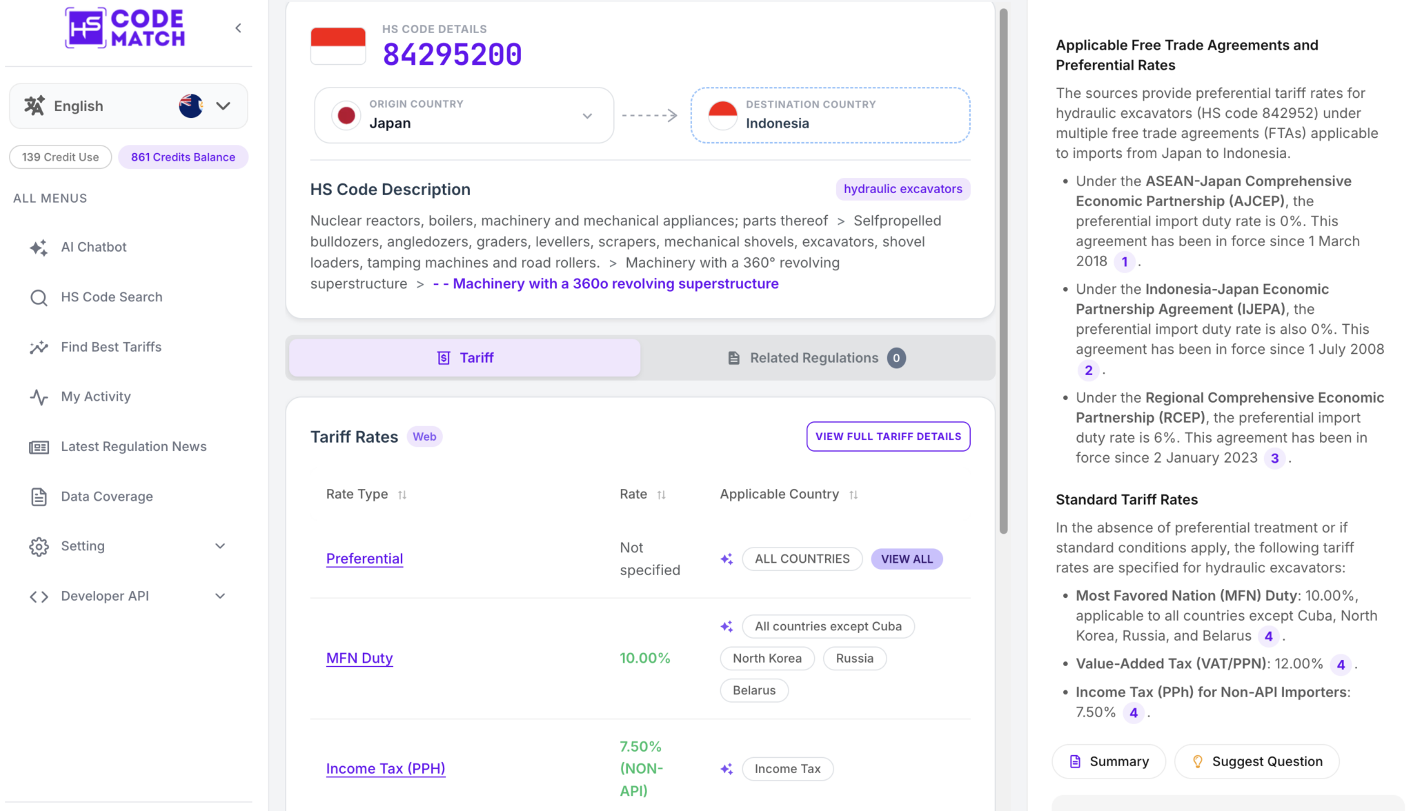Open citation 4 beside MFN Duty text
The image size is (1413, 811).
[1269, 637]
